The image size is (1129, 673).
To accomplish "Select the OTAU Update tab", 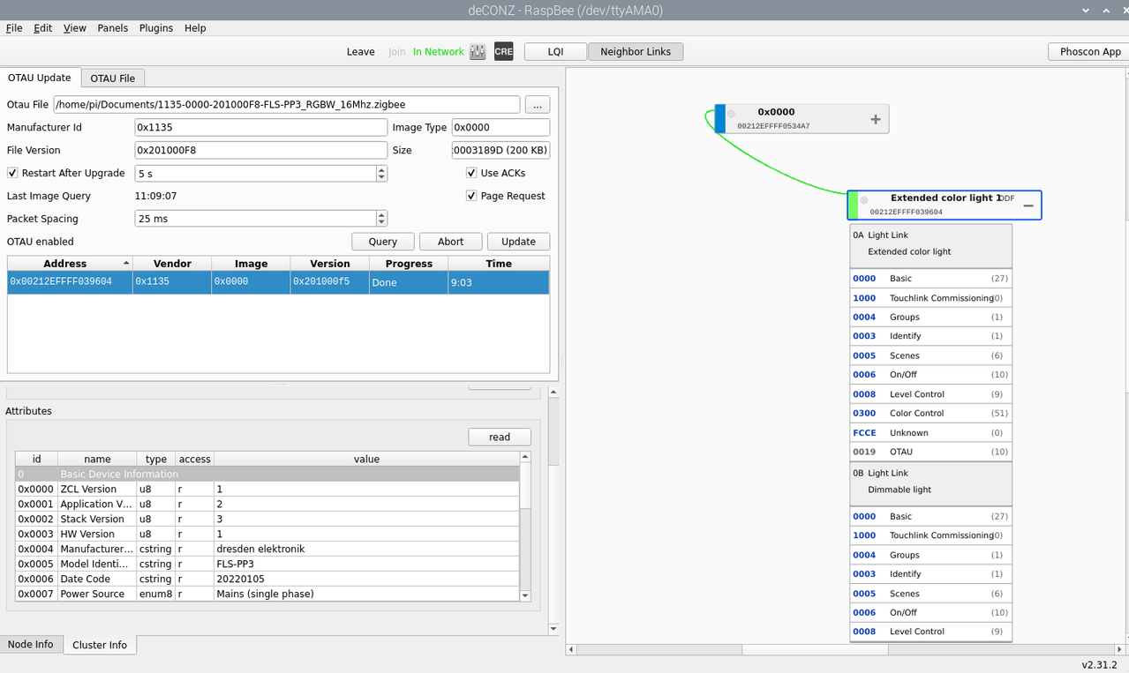I will (41, 78).
